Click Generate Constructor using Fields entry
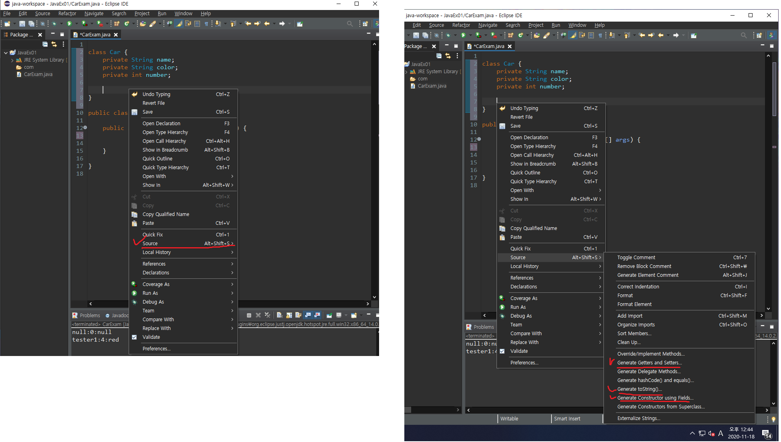 tap(655, 398)
